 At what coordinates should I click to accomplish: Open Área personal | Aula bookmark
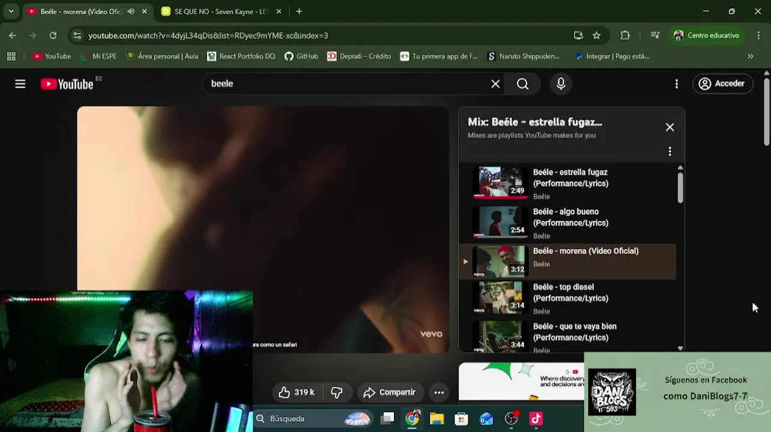pyautogui.click(x=162, y=56)
